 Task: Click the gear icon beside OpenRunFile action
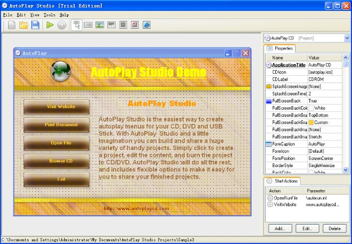click(x=270, y=198)
